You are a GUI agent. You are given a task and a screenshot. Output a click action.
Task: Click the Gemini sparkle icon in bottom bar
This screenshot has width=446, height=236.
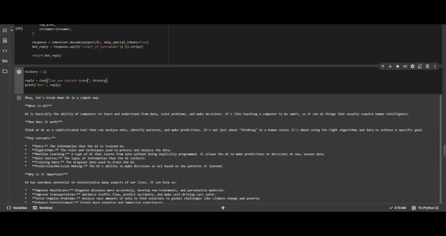pyautogui.click(x=223, y=208)
